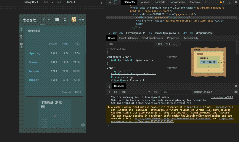This screenshot has height=142, width=239.
Task: Open the Galaxy S5 device dropdown
Action: tap(31, 2)
